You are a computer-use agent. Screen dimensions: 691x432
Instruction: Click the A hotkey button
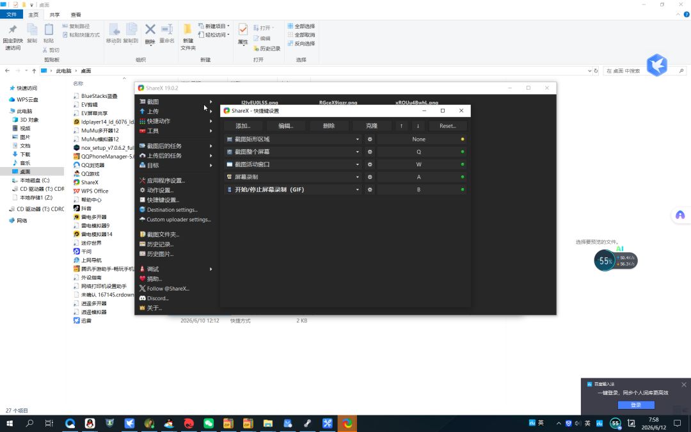click(418, 177)
